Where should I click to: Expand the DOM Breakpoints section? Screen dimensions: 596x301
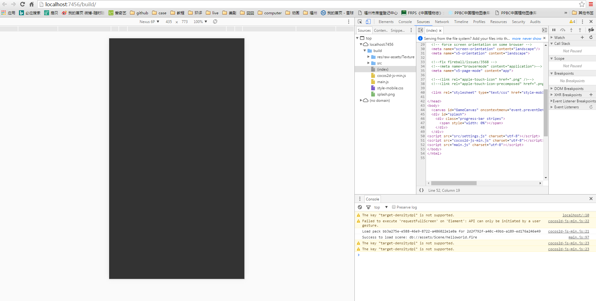click(569, 88)
